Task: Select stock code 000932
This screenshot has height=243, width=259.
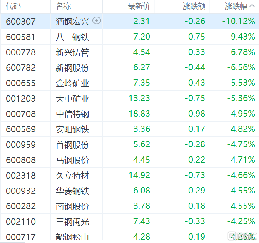Action: click(x=21, y=191)
